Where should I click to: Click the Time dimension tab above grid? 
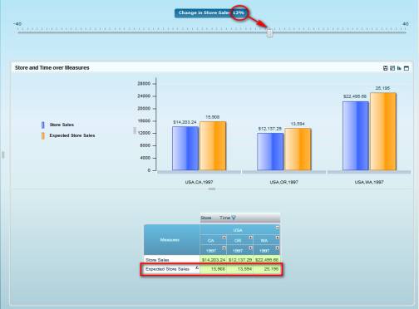(x=224, y=218)
